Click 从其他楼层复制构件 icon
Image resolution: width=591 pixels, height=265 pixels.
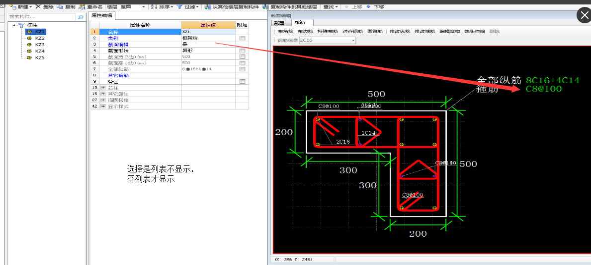208,7
